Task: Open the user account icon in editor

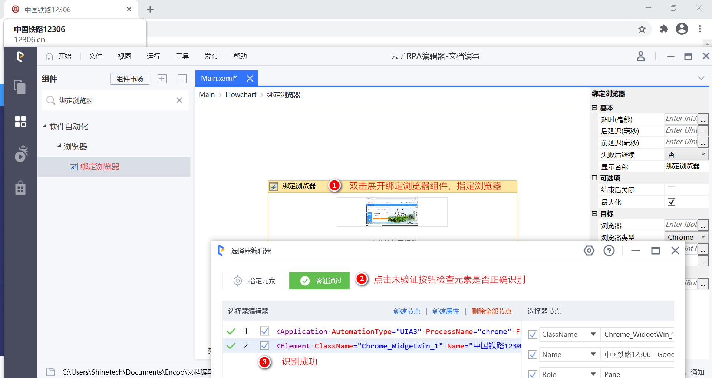Action: click(x=641, y=56)
